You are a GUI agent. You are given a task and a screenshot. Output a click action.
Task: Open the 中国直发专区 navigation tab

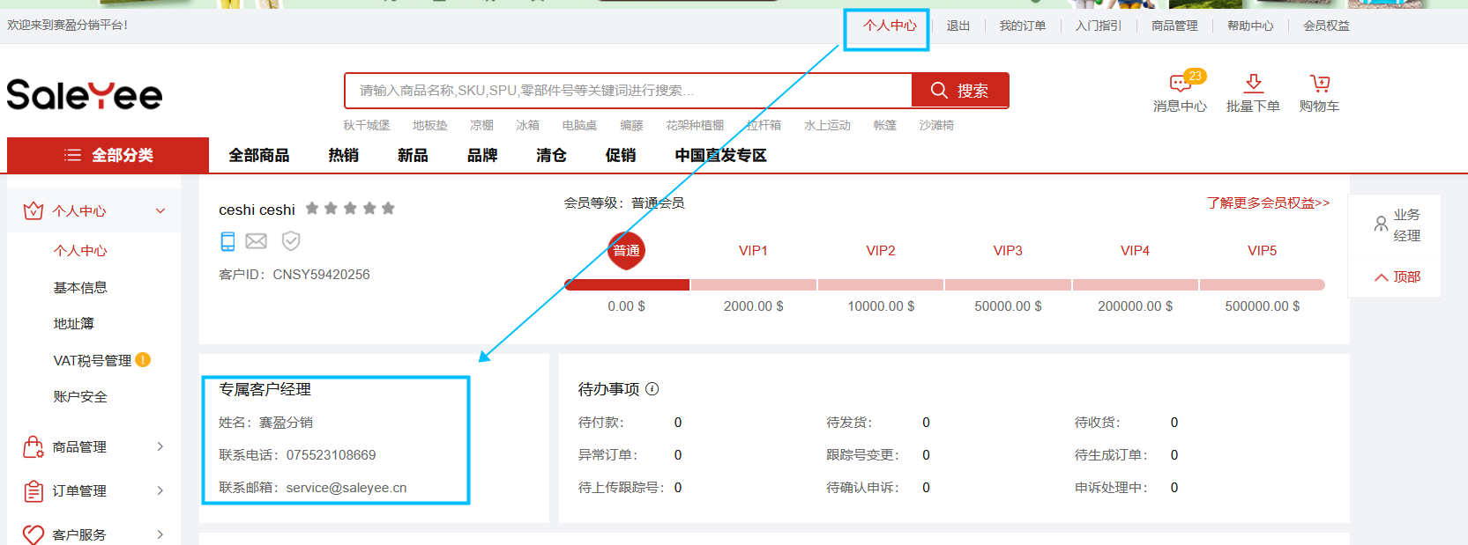(x=720, y=156)
